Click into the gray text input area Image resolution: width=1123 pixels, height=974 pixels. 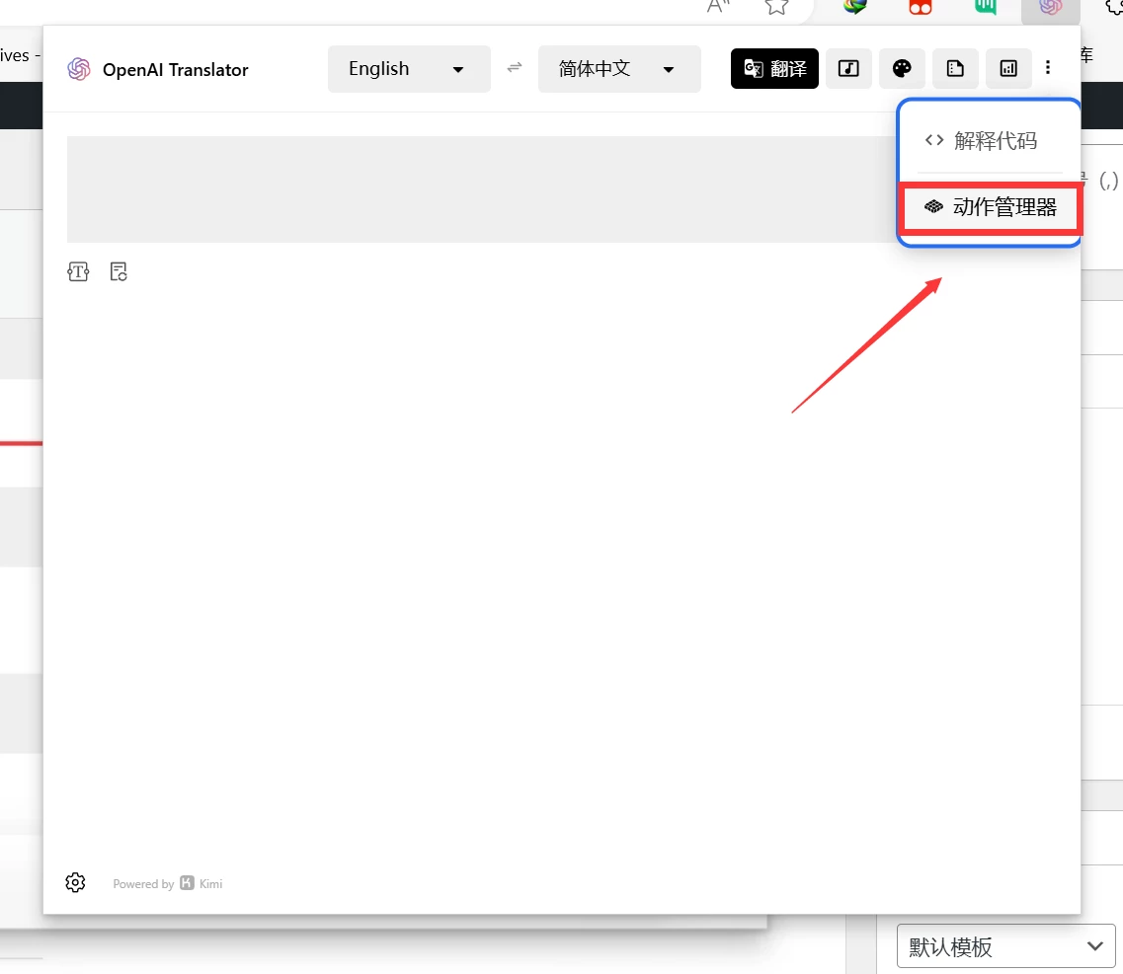pyautogui.click(x=474, y=189)
